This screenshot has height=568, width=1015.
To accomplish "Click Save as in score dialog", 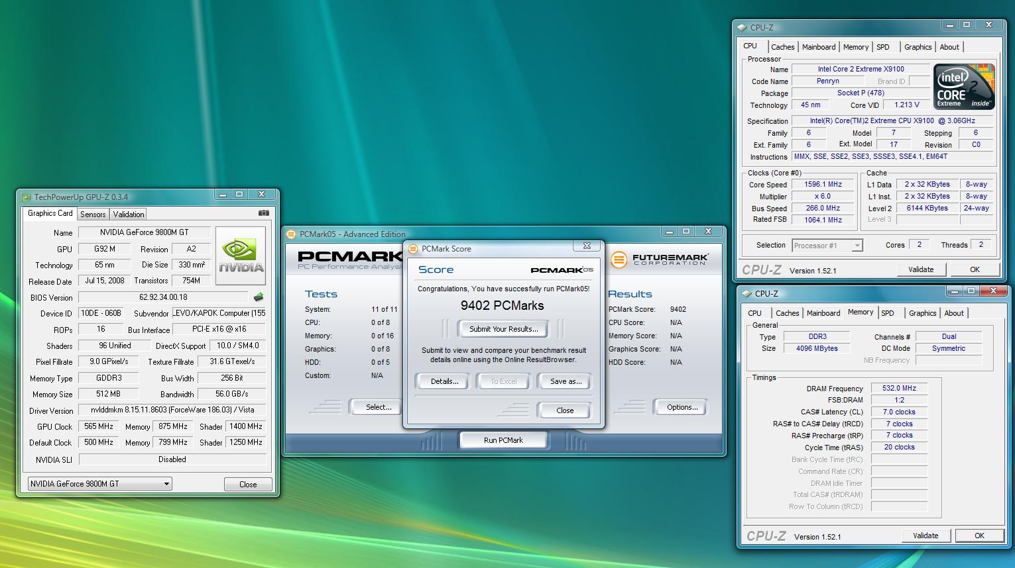I will 566,381.
